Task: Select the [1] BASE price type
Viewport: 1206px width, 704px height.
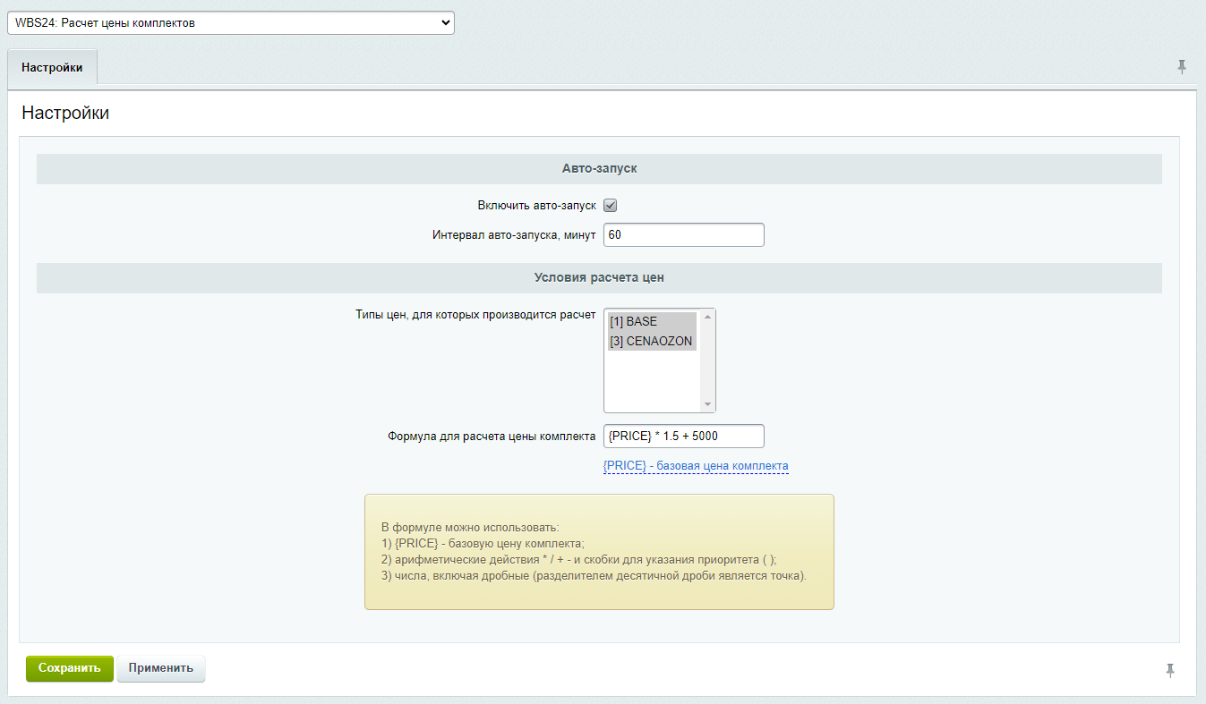Action: (651, 321)
